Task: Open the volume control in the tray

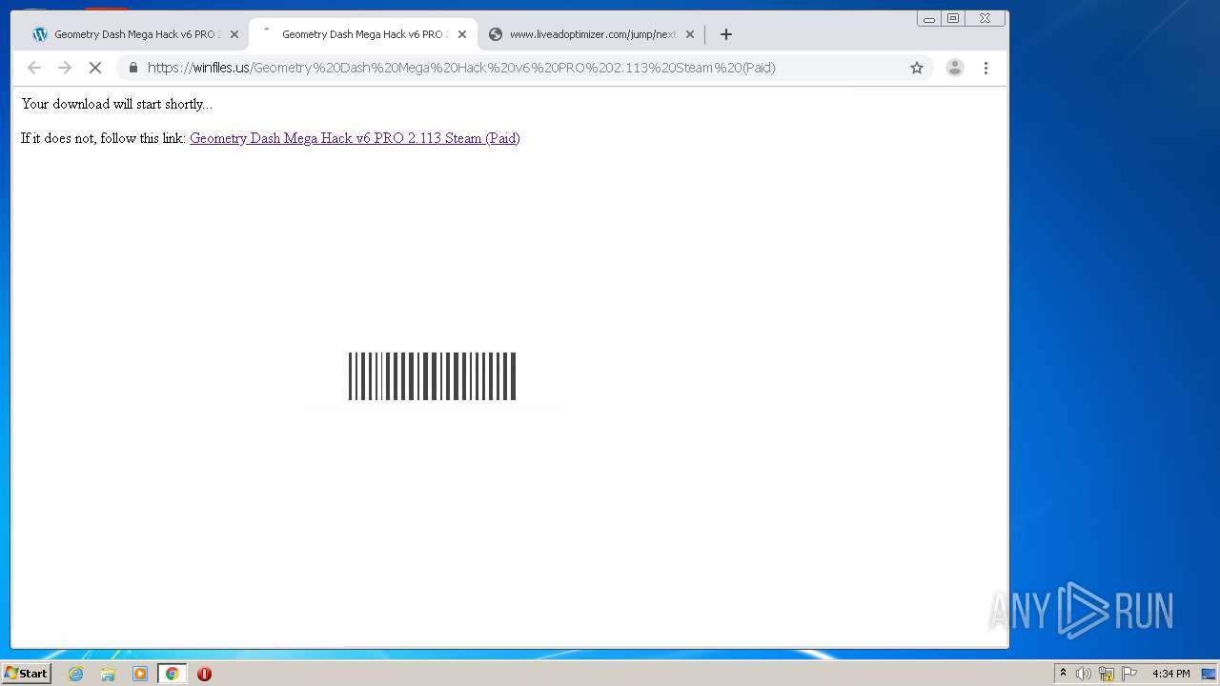Action: 1084,674
